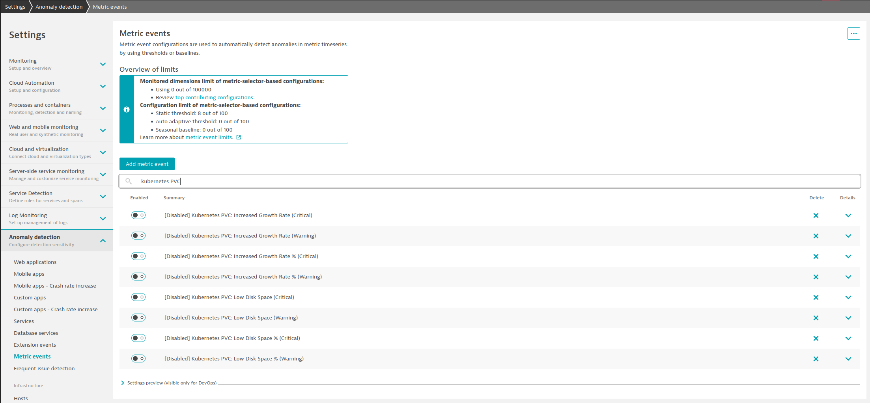Expand details of Increased Growth Rate (Warning)
The width and height of the screenshot is (870, 403).
[x=848, y=236]
